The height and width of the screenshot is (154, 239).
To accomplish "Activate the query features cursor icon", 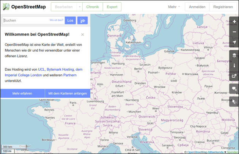I will pos(234,102).
